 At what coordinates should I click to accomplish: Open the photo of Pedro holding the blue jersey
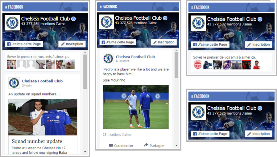point(43,117)
